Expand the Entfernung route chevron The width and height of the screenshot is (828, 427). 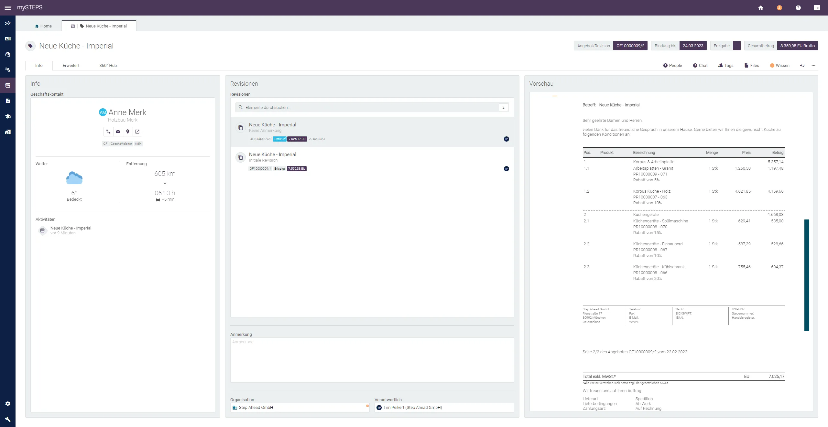165,183
